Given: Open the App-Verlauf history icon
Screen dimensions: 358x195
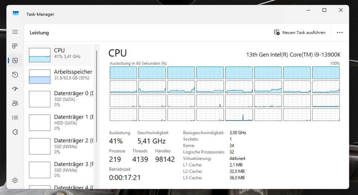Looking at the screenshot, I should 15,75.
